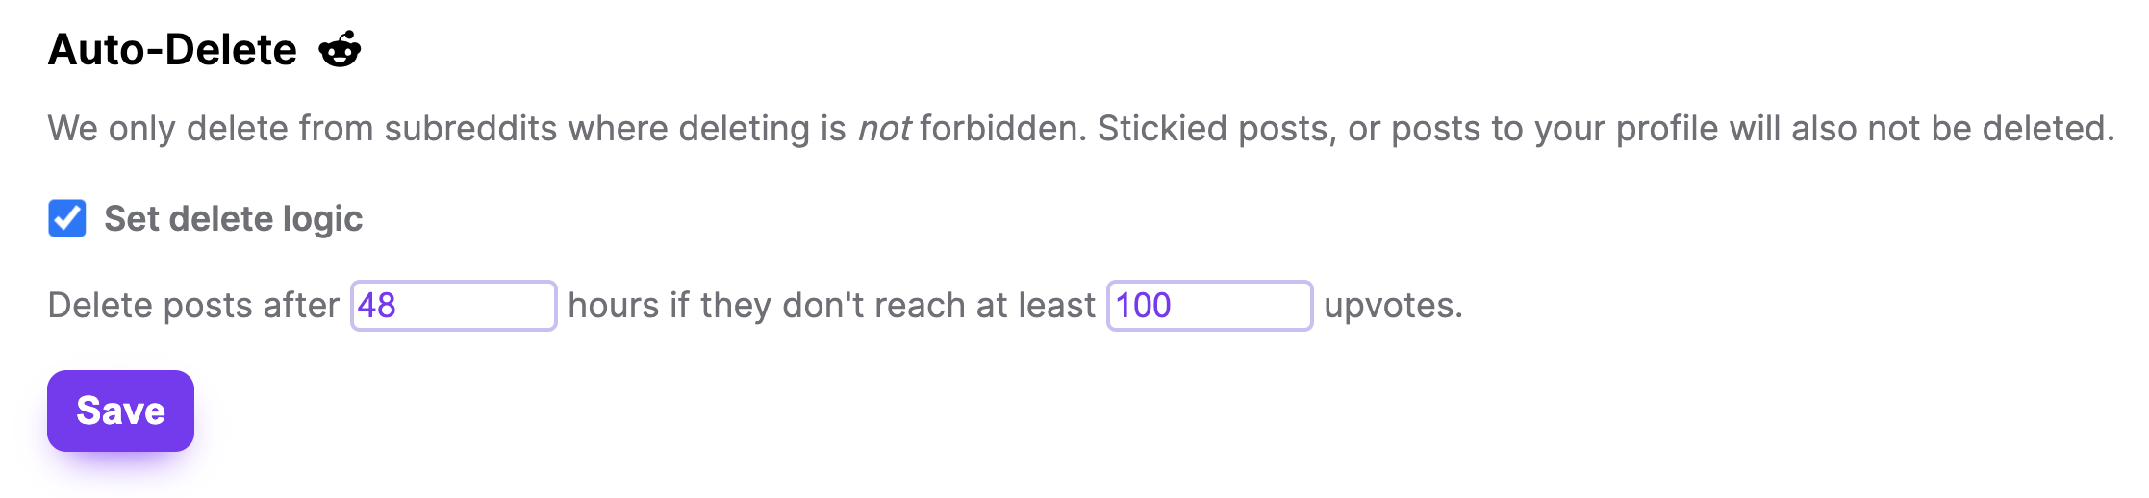Focus the upvotes input showing 100
This screenshot has height=498, width=2149.
tap(1209, 306)
